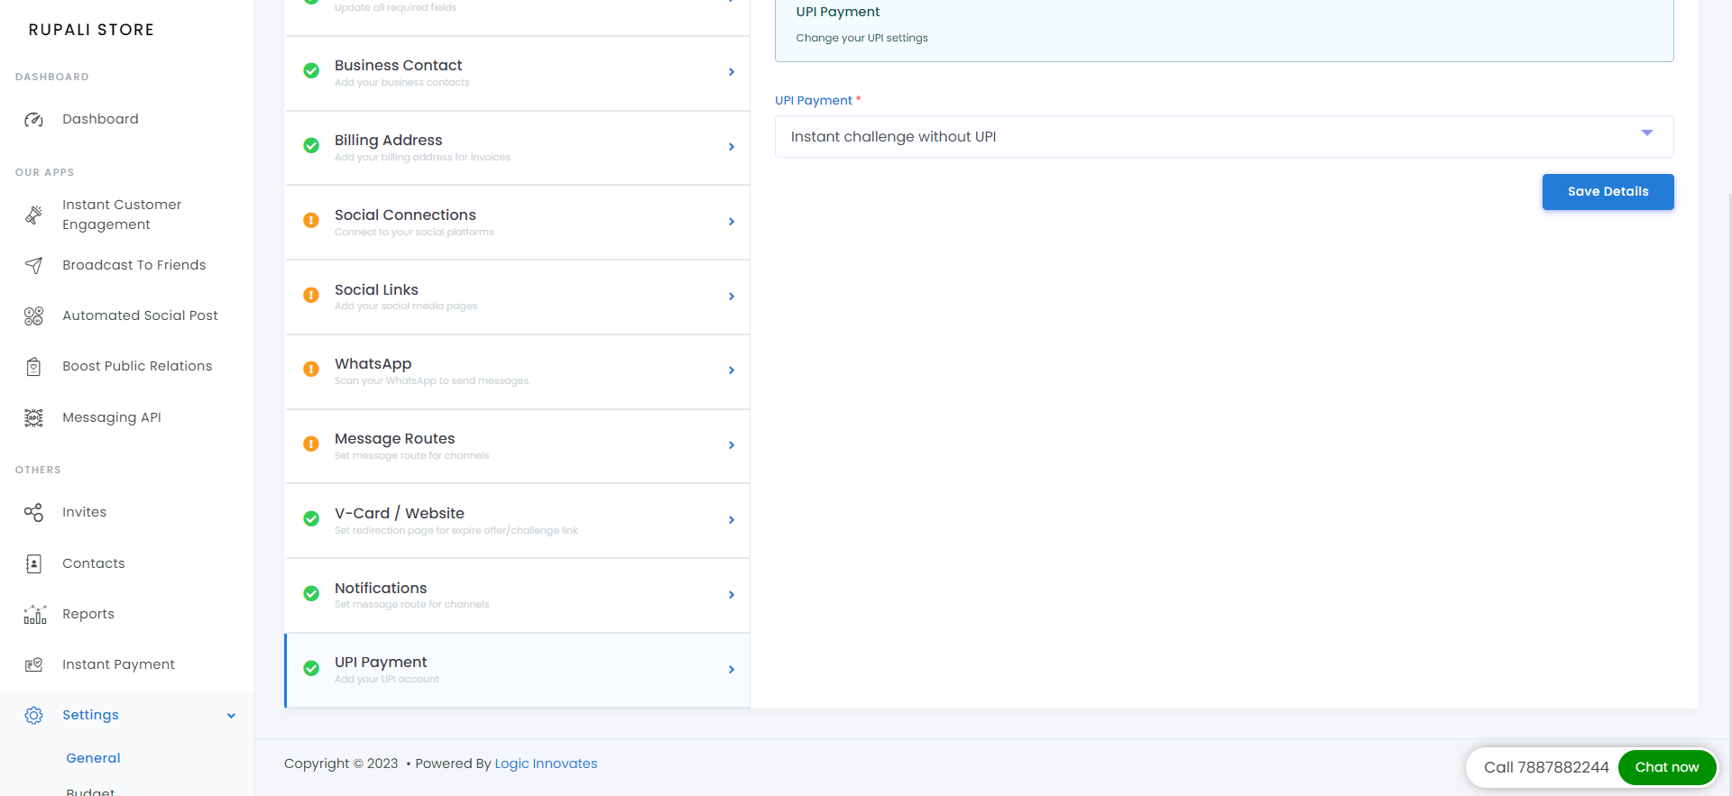The image size is (1732, 796).
Task: Expand V-Card / Website section chevron
Action: (x=732, y=520)
